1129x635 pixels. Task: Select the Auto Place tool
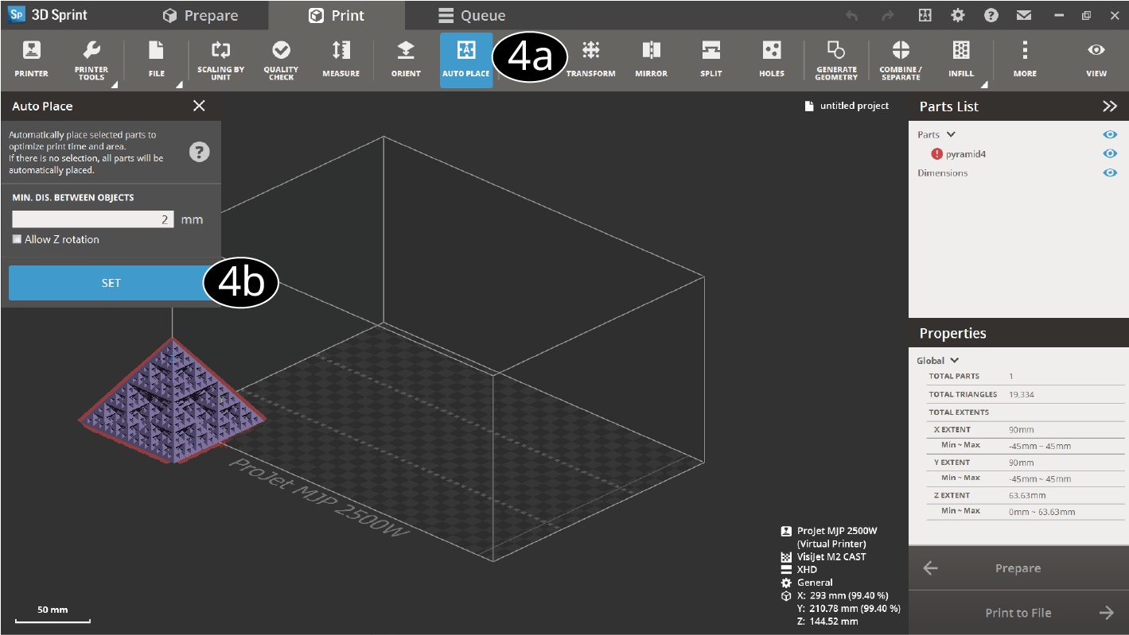tap(465, 60)
